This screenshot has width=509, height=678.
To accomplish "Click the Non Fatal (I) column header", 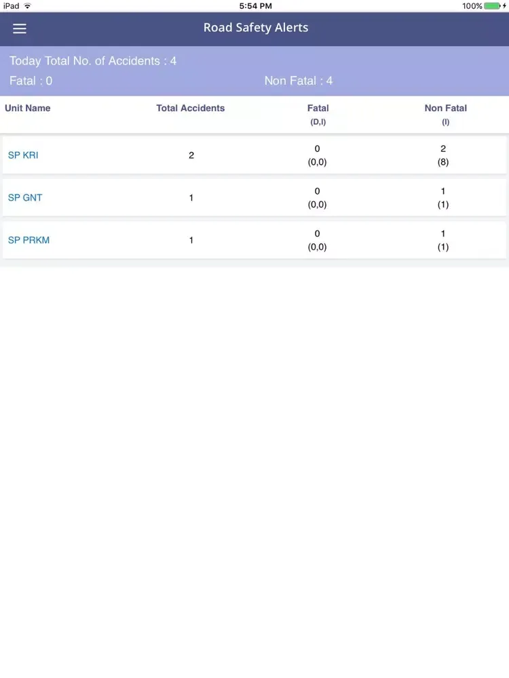I will 445,114.
